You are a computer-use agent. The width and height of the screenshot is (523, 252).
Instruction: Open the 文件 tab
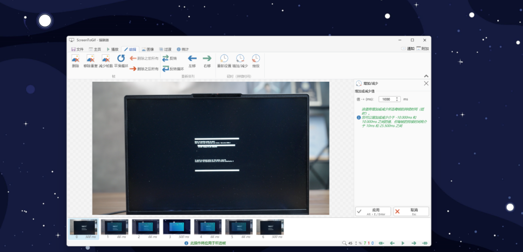[78, 49]
